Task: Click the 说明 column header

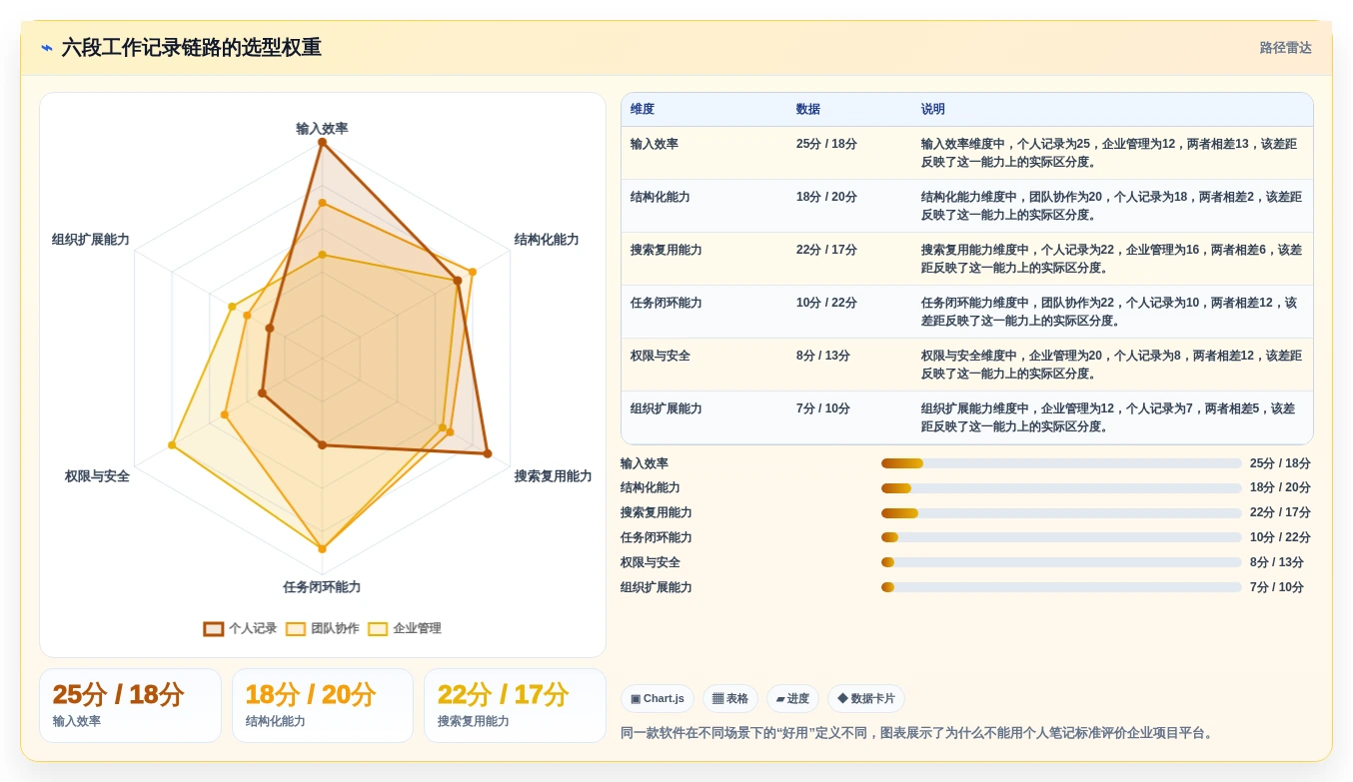Action: 933,110
